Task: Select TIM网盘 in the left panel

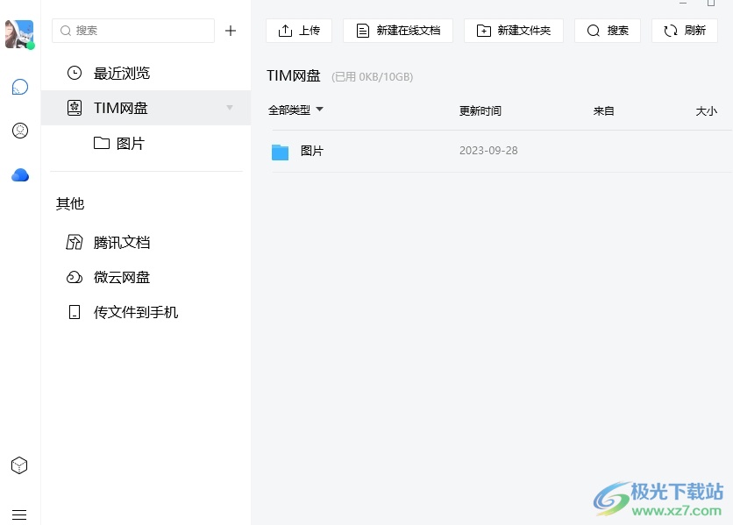Action: [x=146, y=108]
